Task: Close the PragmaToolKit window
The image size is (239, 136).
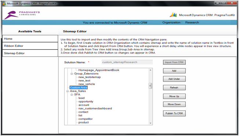Action: tap(232, 3)
